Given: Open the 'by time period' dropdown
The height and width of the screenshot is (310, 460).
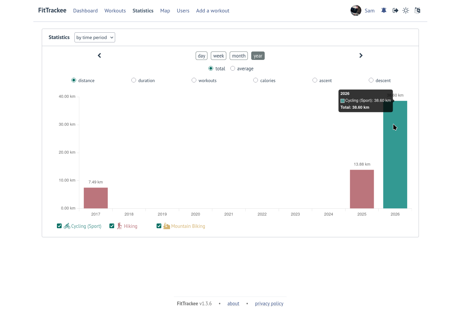Looking at the screenshot, I should pyautogui.click(x=95, y=37).
